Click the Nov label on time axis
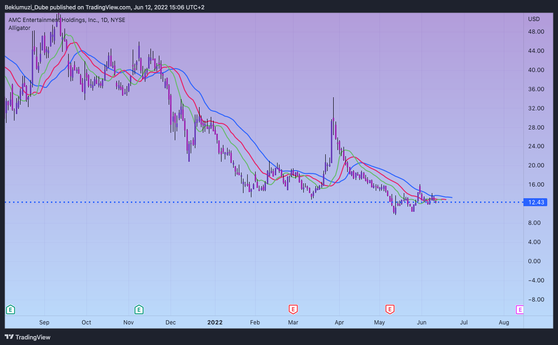 pyautogui.click(x=129, y=322)
